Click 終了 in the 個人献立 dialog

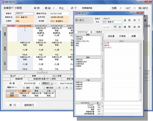click(137, 20)
